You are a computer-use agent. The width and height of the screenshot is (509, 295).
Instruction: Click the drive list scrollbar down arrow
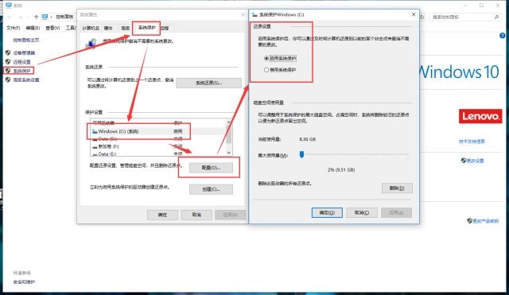[x=229, y=153]
